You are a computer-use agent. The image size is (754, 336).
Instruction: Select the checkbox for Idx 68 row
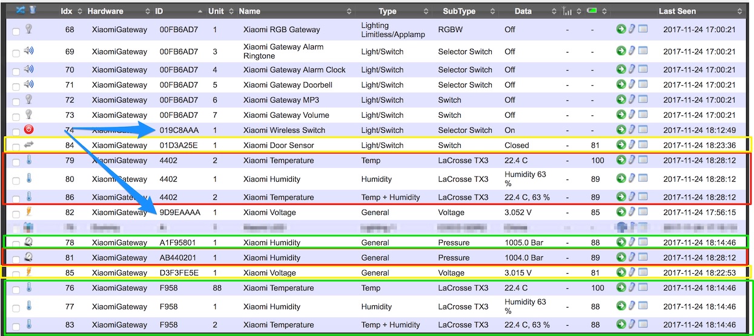pyautogui.click(x=16, y=31)
